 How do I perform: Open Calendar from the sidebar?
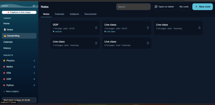[19, 42]
